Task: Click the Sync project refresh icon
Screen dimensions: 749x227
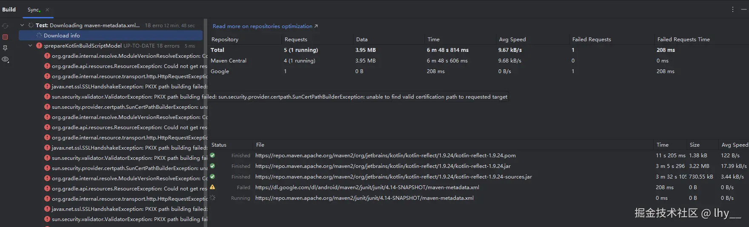Action: point(5,26)
